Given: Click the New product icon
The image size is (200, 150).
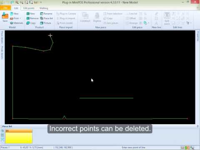Looking at the screenshot, I should click(x=28, y=14).
